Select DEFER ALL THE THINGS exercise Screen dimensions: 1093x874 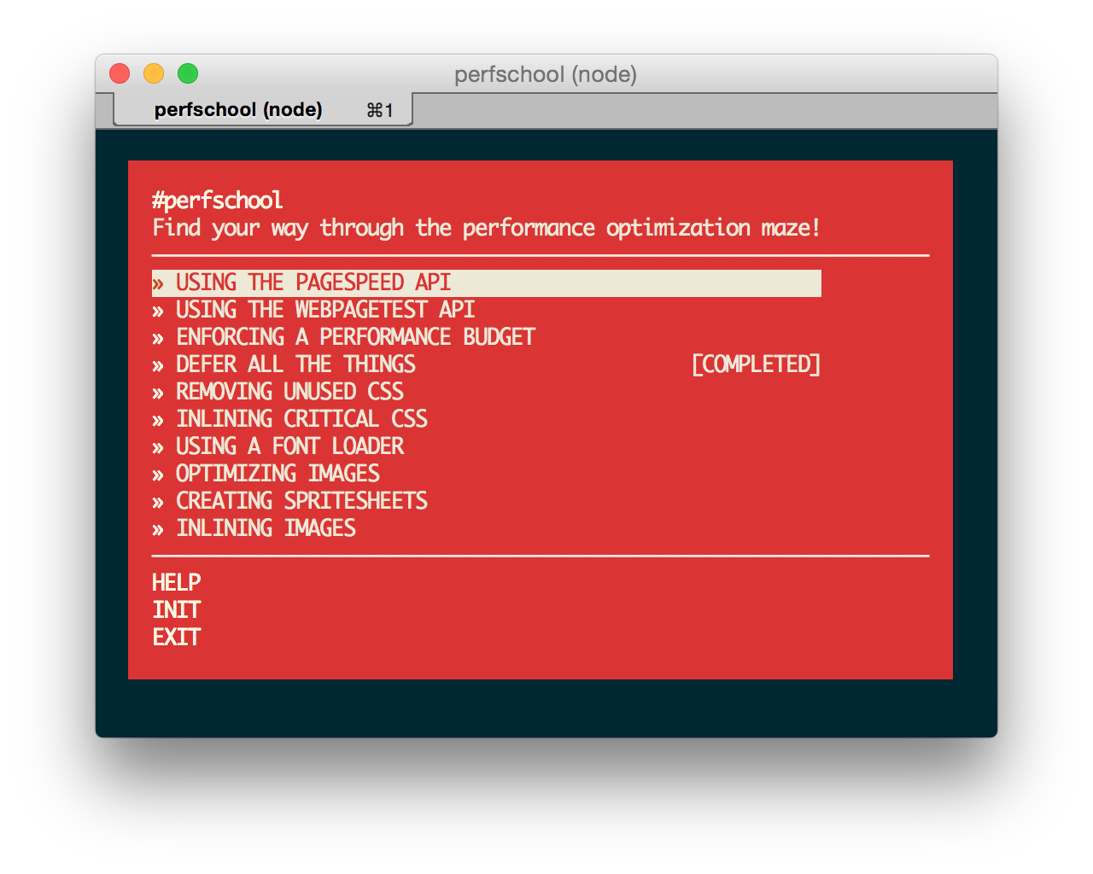coord(486,364)
